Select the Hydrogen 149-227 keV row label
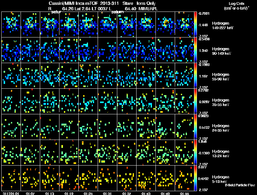257x195 pixels. [x=223, y=26]
